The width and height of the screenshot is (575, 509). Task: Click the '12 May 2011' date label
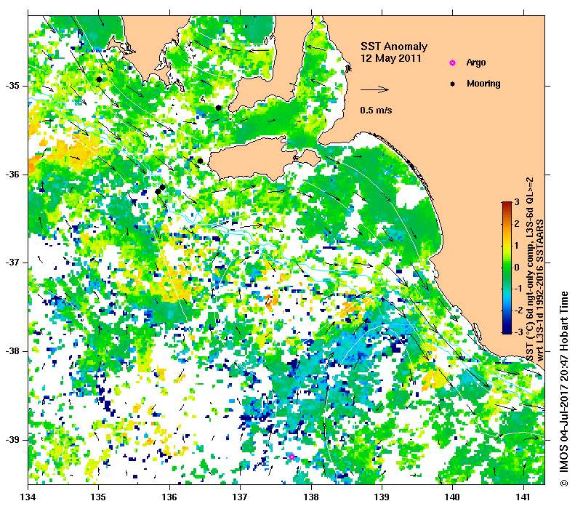(391, 58)
